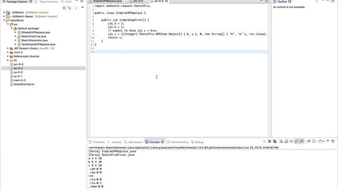Minimize the Console panel

coord(327,141)
